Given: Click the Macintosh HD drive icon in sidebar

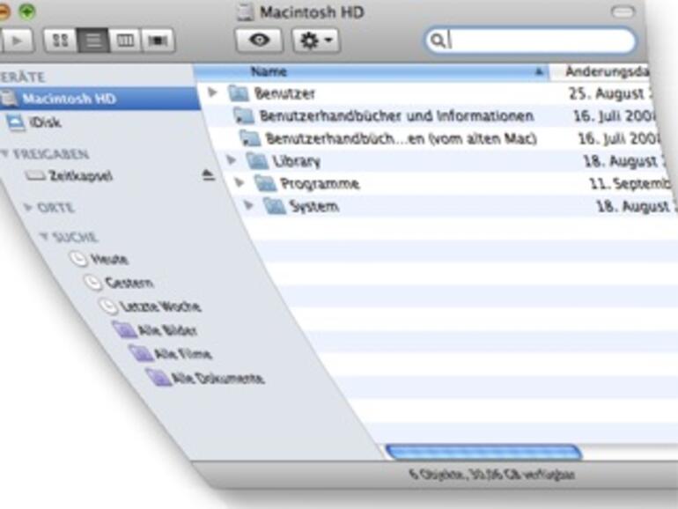Looking at the screenshot, I should [9, 98].
